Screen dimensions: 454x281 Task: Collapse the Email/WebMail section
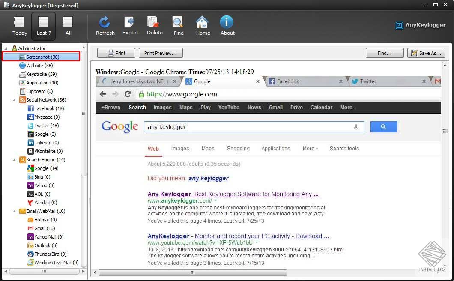coord(14,211)
